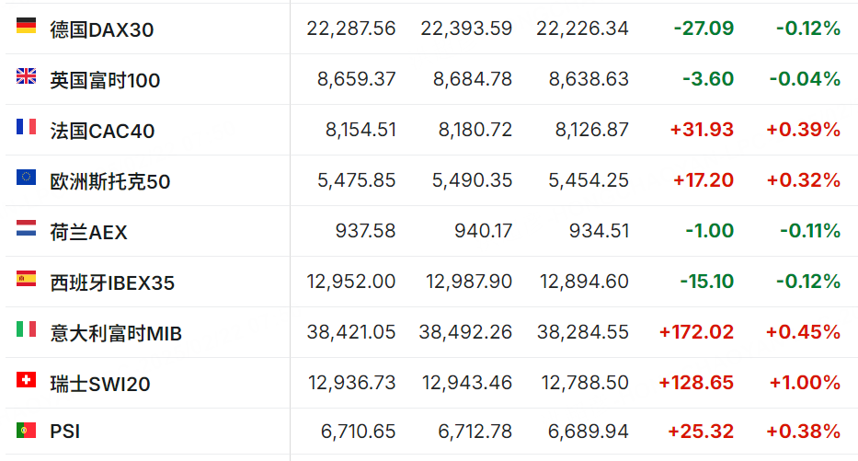
Task: Click the Swiss flag icon
Action: tap(26, 379)
